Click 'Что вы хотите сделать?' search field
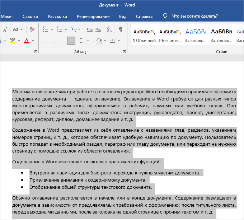The height and width of the screenshot is (220, 244). pos(195,16)
